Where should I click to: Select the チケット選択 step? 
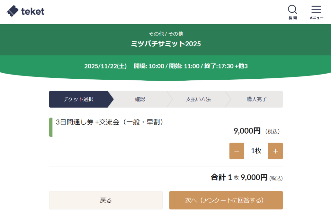tap(78, 99)
